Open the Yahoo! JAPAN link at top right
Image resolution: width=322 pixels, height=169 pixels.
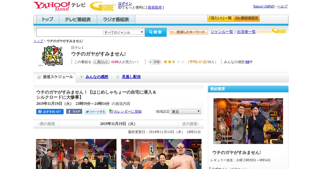tap(264, 6)
